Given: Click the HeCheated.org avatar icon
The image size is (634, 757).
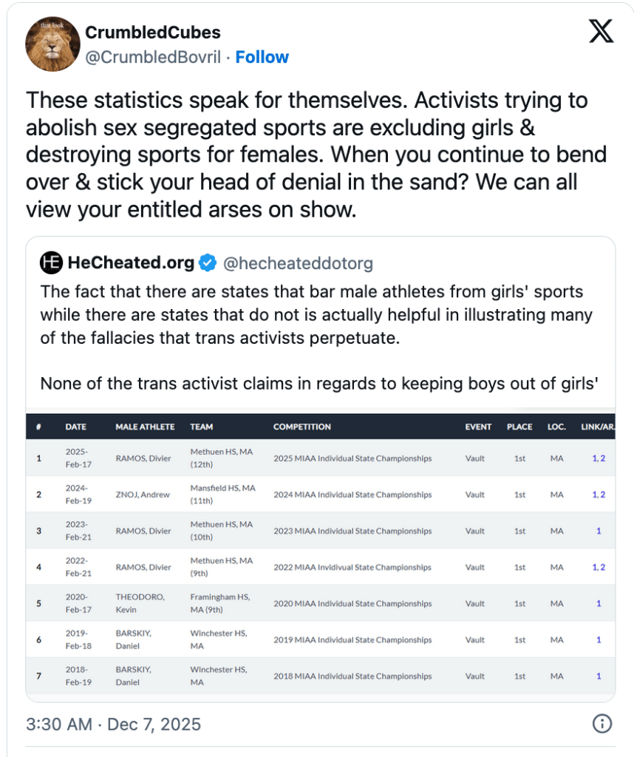Looking at the screenshot, I should tap(51, 262).
